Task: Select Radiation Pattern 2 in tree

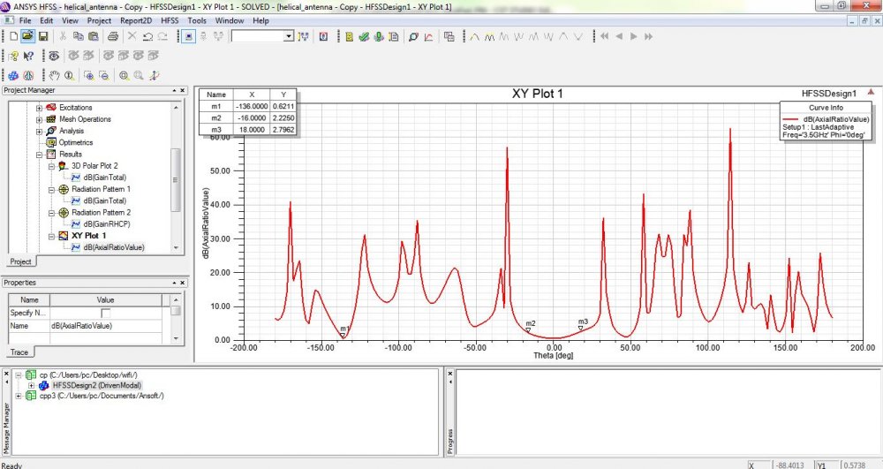Action: click(101, 212)
